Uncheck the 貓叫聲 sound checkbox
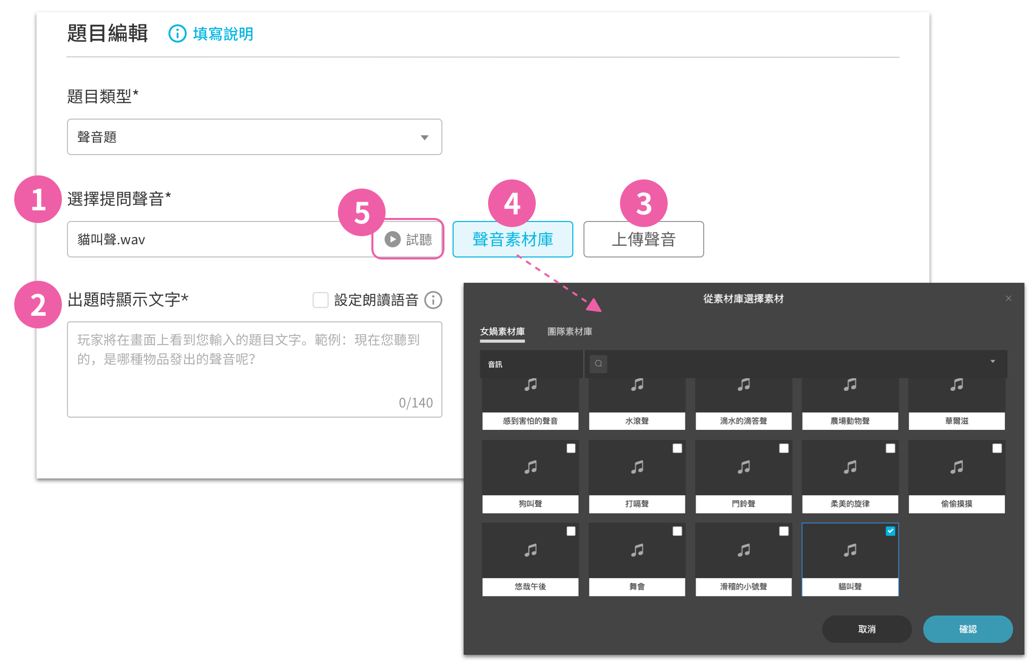Viewport: 1035px width, 667px height. [x=890, y=531]
